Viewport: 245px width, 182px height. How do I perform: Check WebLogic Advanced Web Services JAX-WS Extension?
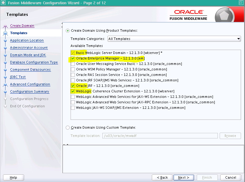coord(73,97)
